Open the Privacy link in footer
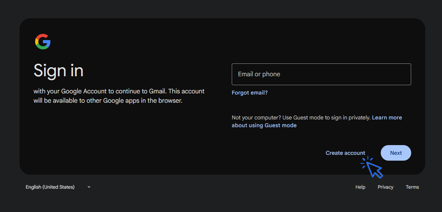The height and width of the screenshot is (212, 442). pyautogui.click(x=385, y=187)
